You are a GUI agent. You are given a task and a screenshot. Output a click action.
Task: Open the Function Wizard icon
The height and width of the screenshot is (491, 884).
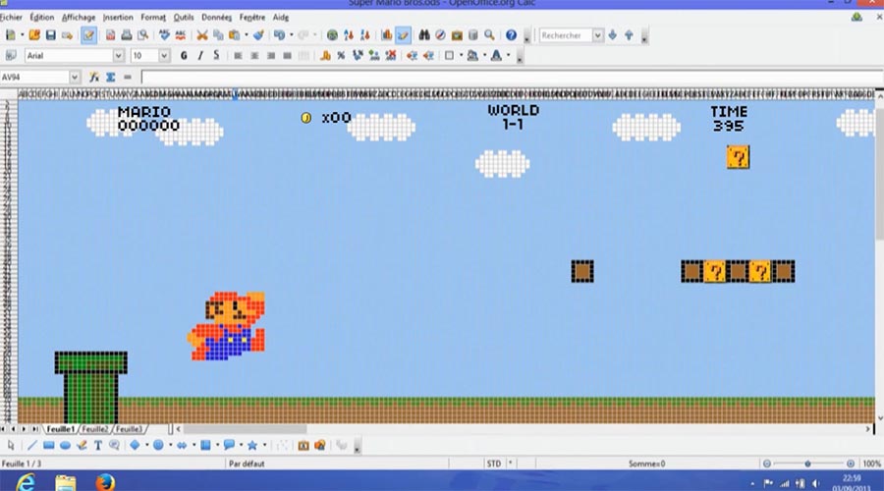pyautogui.click(x=94, y=77)
